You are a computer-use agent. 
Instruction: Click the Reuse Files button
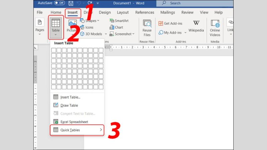(x=147, y=28)
